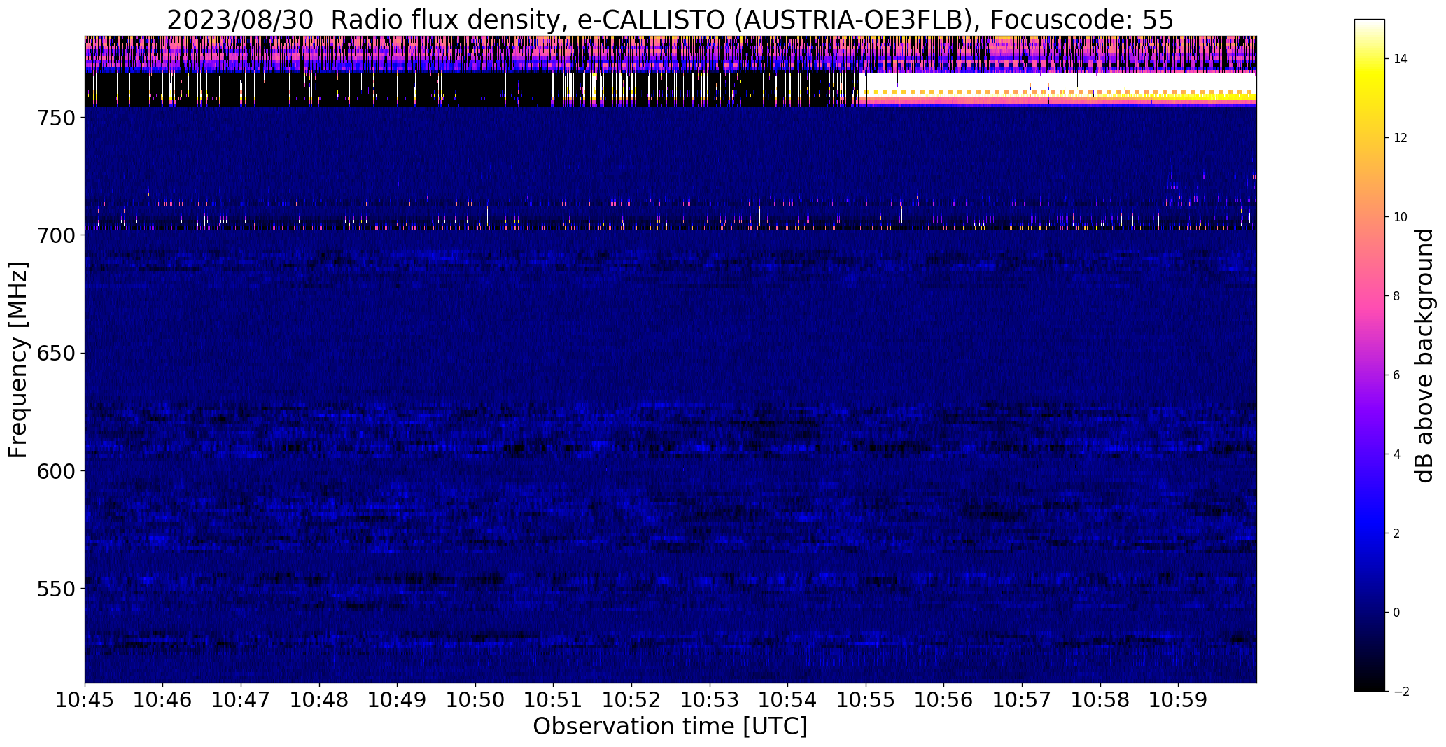
Task: Click the bright white band after 10:55
Action: [x=1058, y=81]
